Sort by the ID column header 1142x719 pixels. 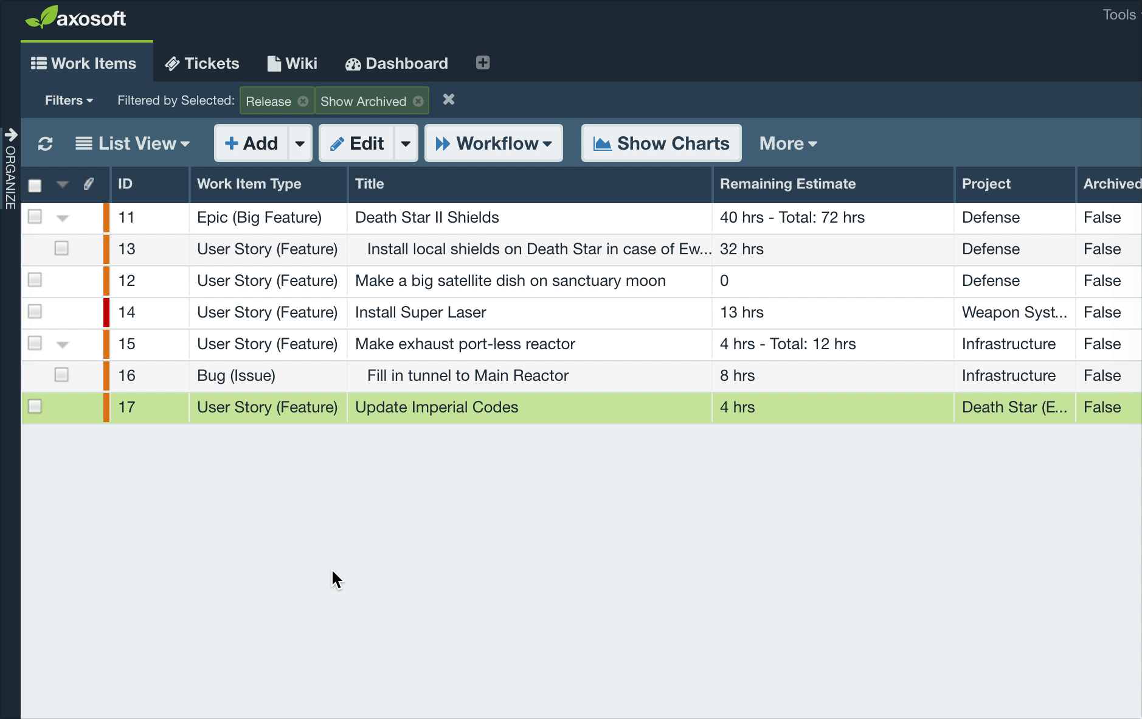[x=150, y=184]
